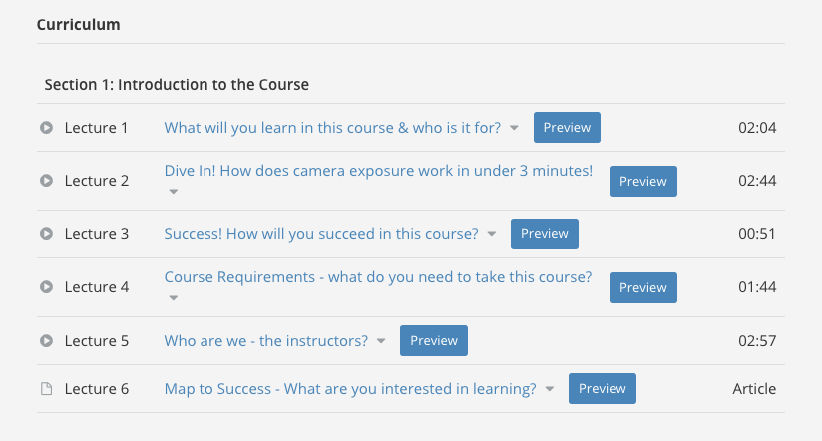Expand the Lecture 4 description arrow
This screenshot has width=822, height=441.
(x=173, y=298)
